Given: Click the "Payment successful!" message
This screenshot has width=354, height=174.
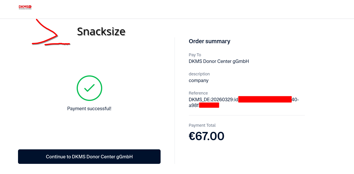Looking at the screenshot, I should coord(89,109).
